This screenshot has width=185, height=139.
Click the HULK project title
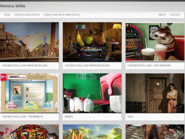tap(130, 117)
